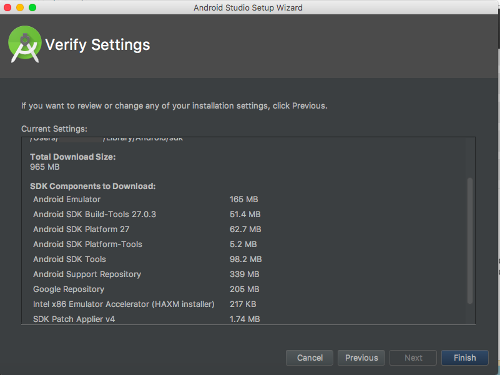
Task: Select the Android Emulator component entry
Action: (66, 199)
